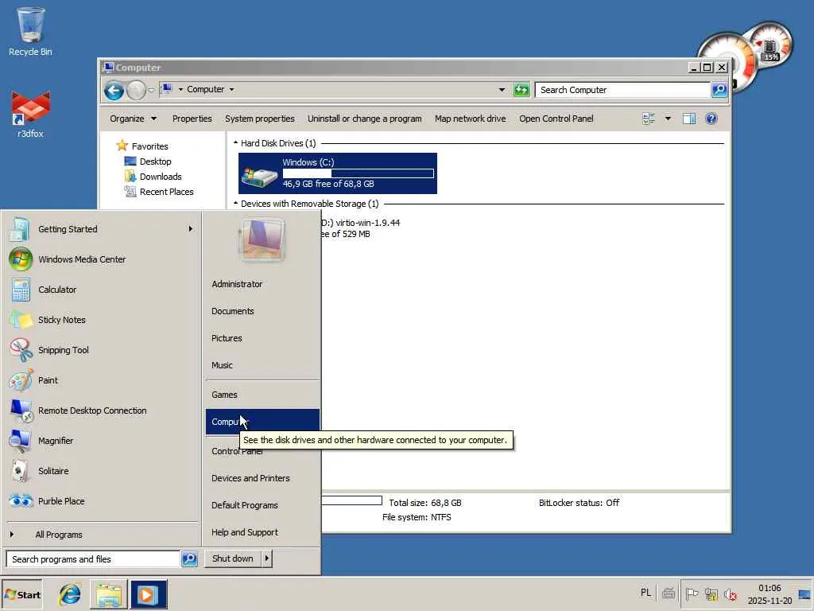The height and width of the screenshot is (611, 814).
Task: Open Explorer help question-mark icon
Action: pyautogui.click(x=711, y=119)
